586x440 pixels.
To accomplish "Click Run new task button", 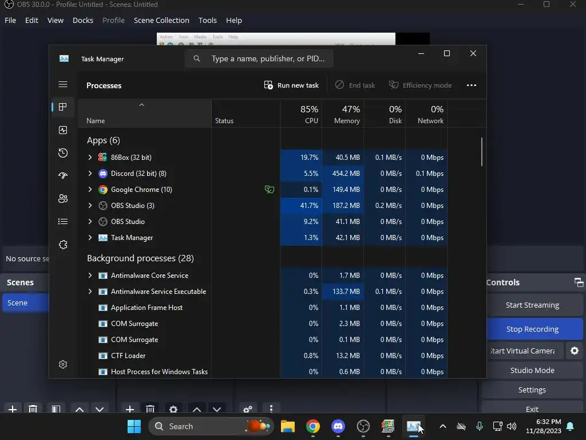I will tap(291, 85).
